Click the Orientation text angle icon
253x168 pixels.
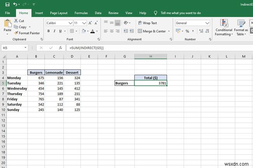pyautogui.click(x=126, y=23)
